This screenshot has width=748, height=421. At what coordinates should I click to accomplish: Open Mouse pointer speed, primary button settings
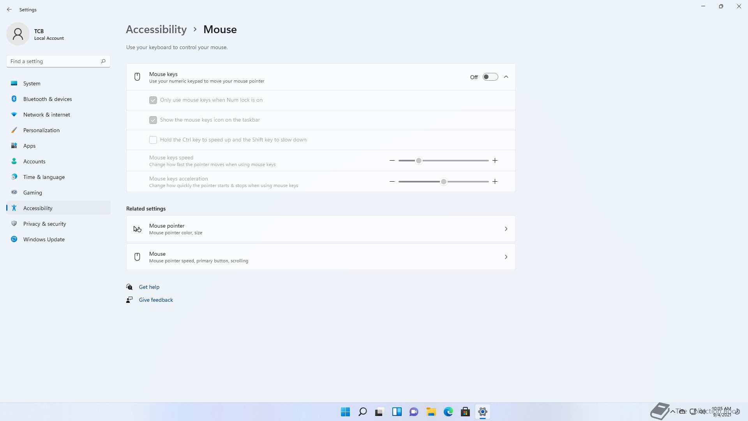(x=321, y=257)
